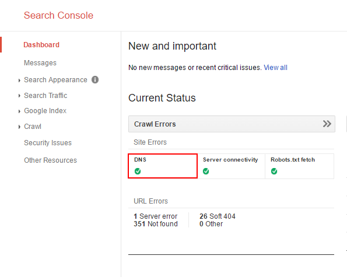Click the 351 Not found errors

tap(156, 224)
